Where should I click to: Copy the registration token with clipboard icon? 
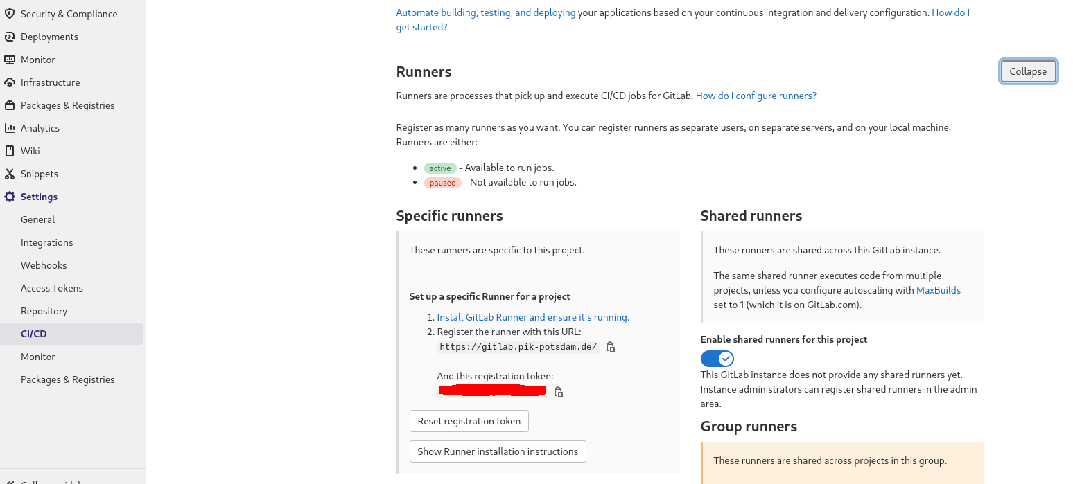coord(559,392)
